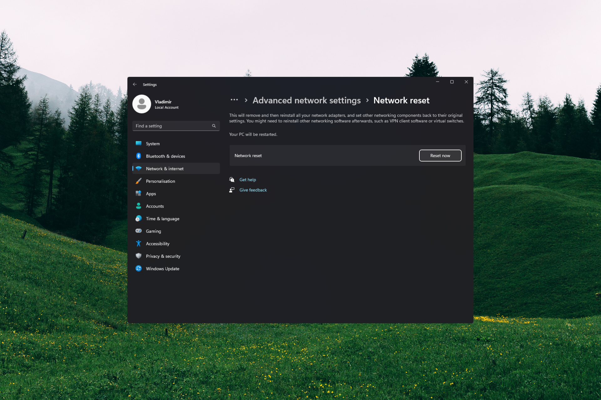Expand the breadcrumb ellipsis menu

(234, 100)
